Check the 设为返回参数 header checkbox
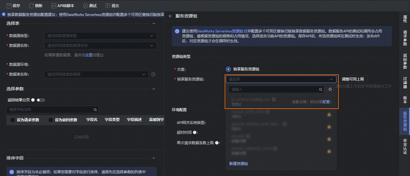Image resolution: width=410 pixels, height=176 pixels. point(51,120)
